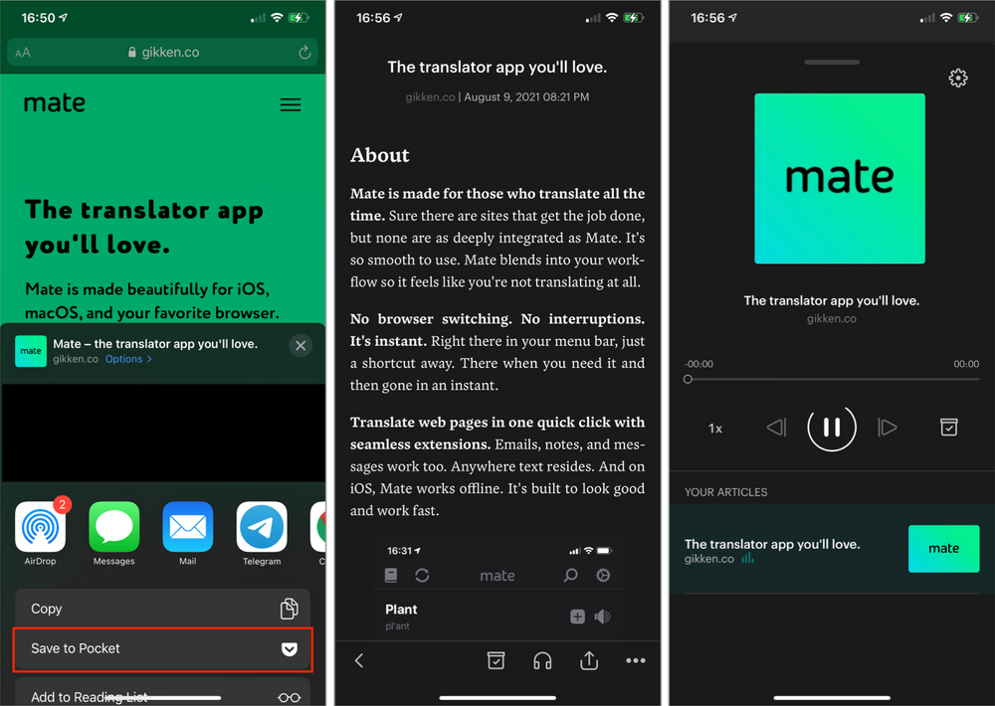Share using the Mail icon
The image size is (995, 706).
coord(187,529)
